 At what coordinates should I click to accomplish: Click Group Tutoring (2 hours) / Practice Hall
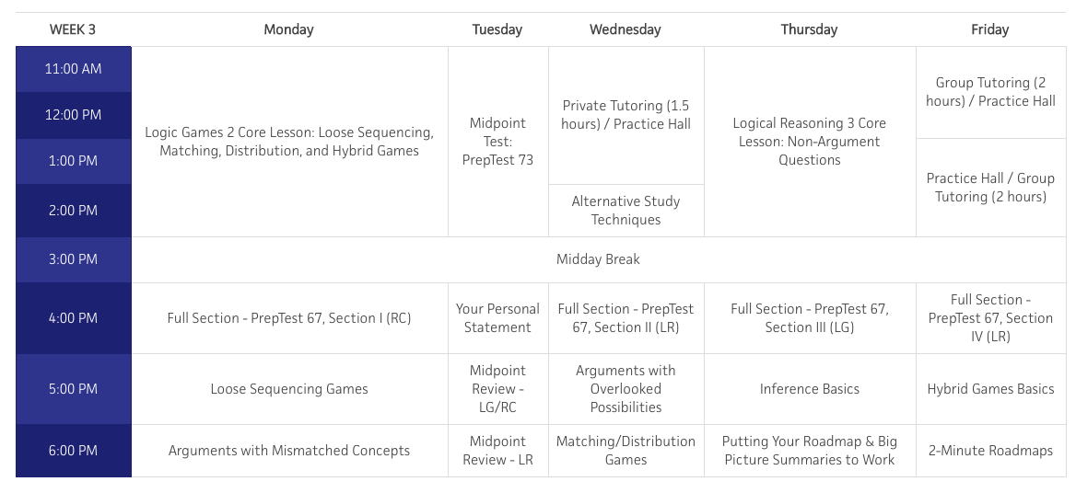(990, 92)
